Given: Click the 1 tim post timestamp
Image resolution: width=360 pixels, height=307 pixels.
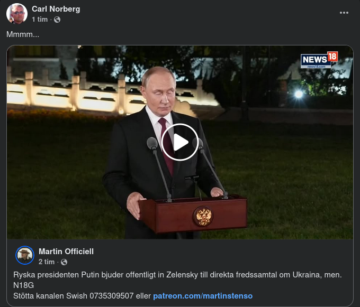Looking at the screenshot, I should [x=40, y=20].
